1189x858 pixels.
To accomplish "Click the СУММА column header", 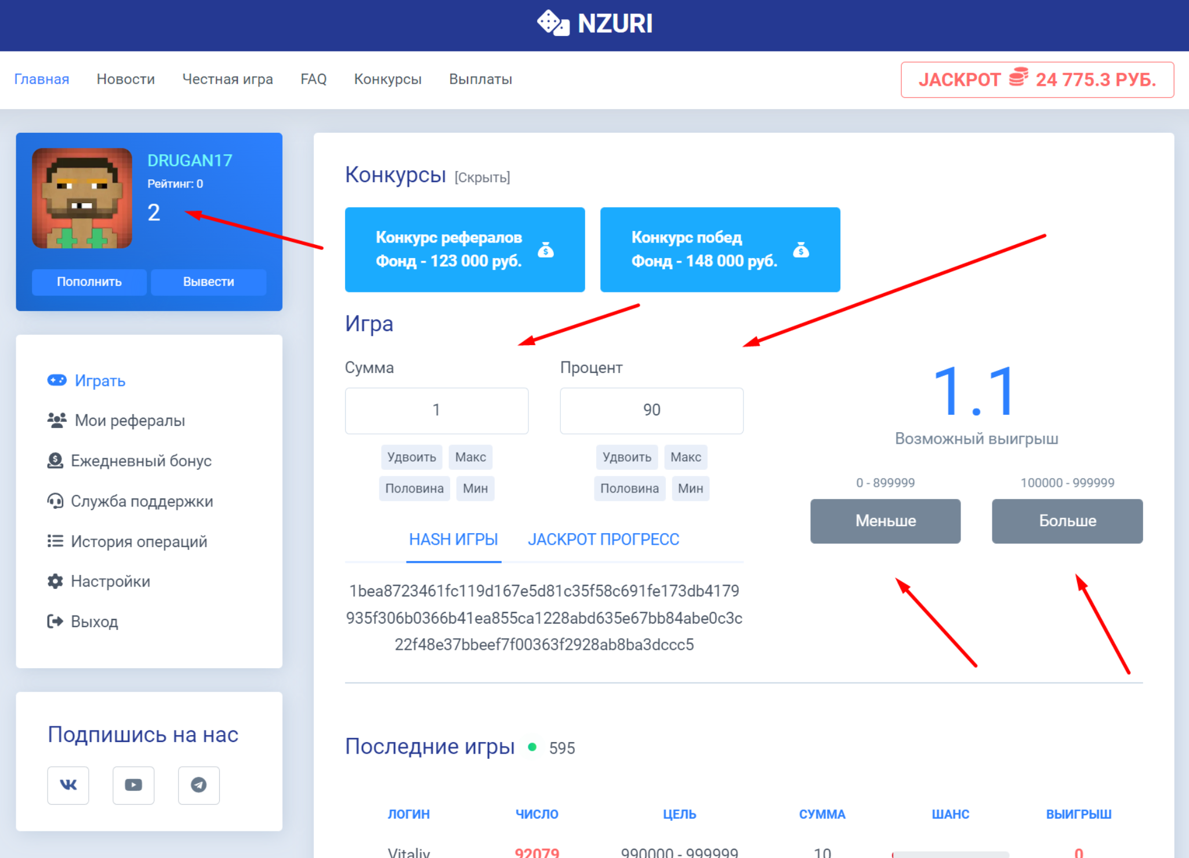I will pyautogui.click(x=822, y=814).
